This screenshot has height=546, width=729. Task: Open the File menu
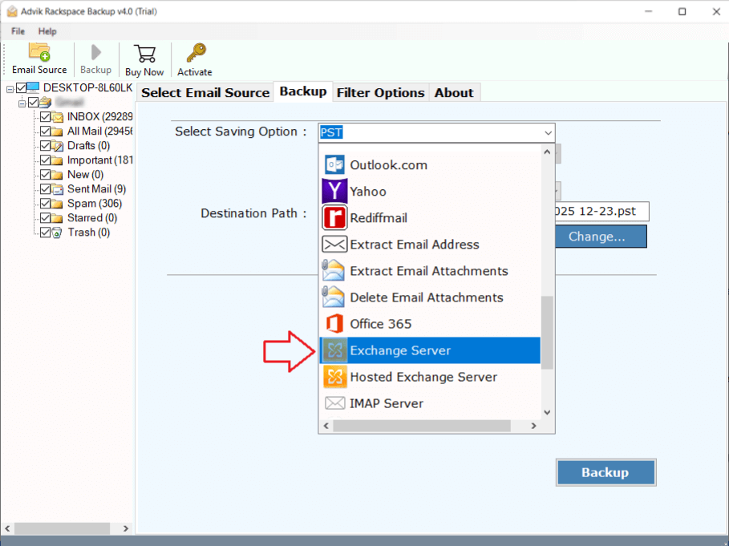[x=18, y=31]
